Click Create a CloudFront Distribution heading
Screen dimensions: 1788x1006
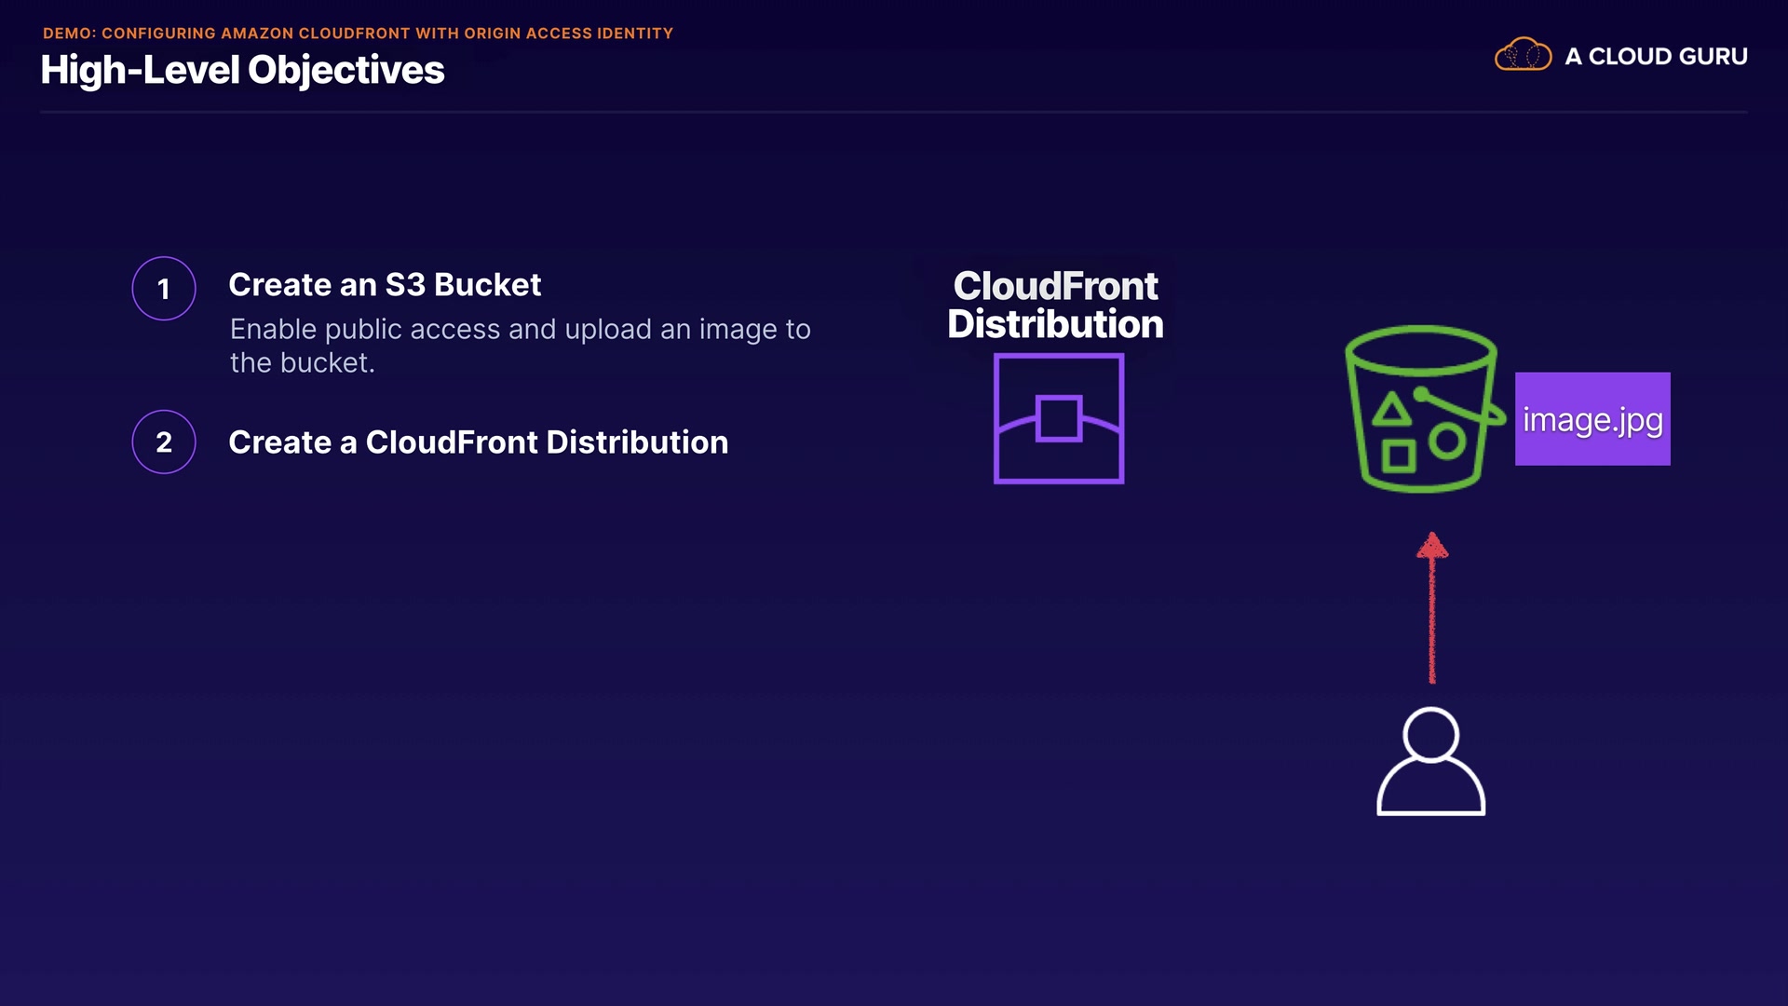(x=478, y=442)
